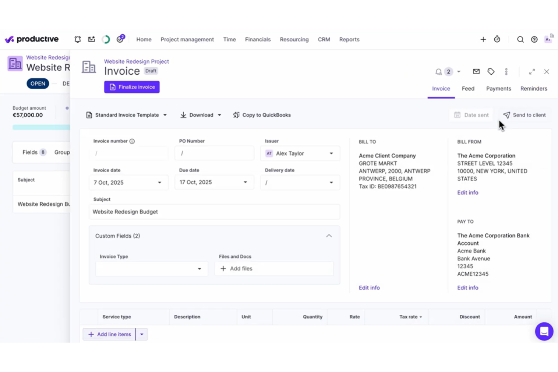Click Finalize invoice button
The width and height of the screenshot is (558, 372).
tap(132, 87)
